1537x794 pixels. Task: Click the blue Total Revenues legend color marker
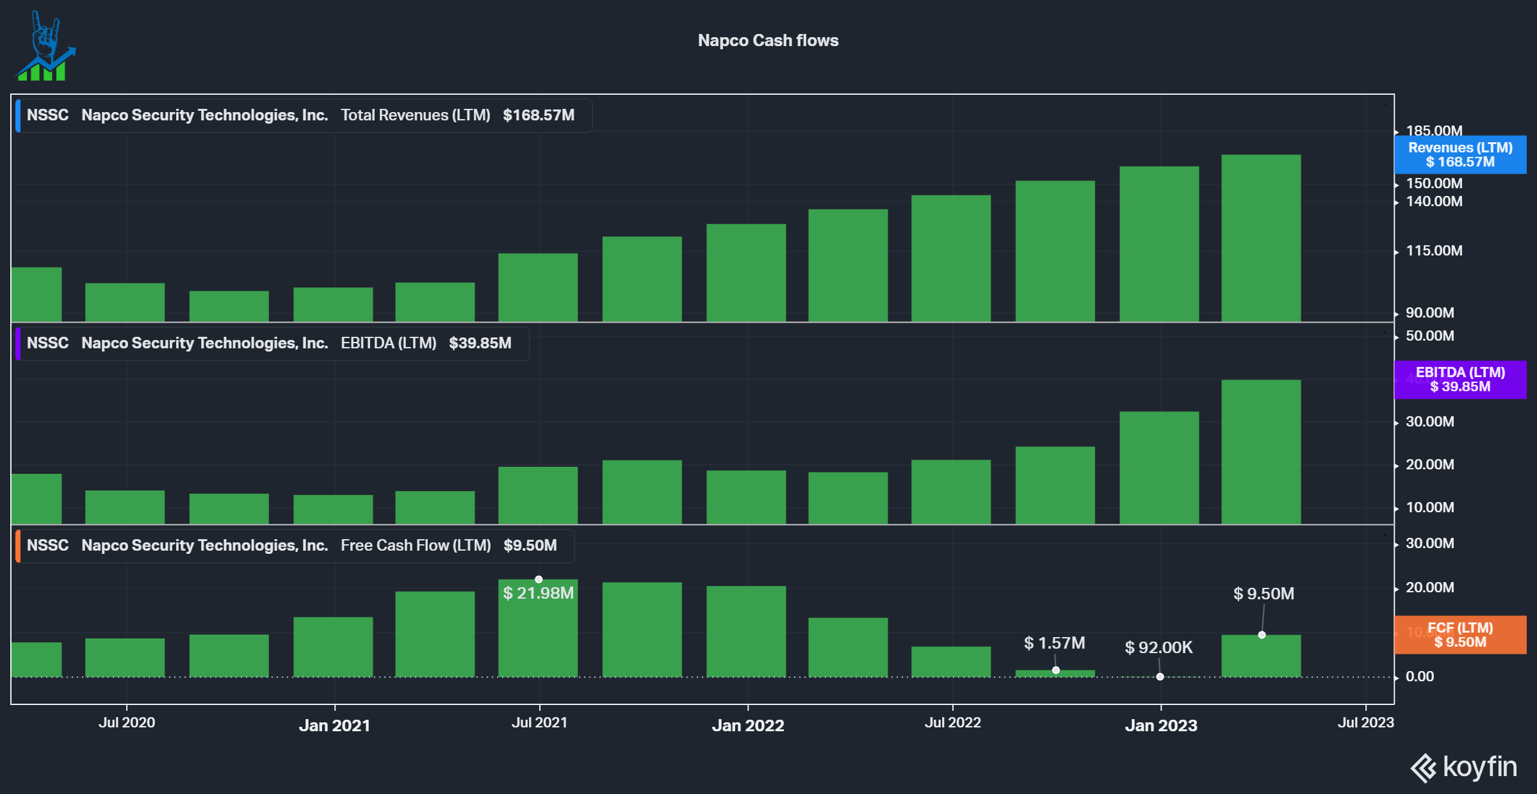click(x=18, y=115)
